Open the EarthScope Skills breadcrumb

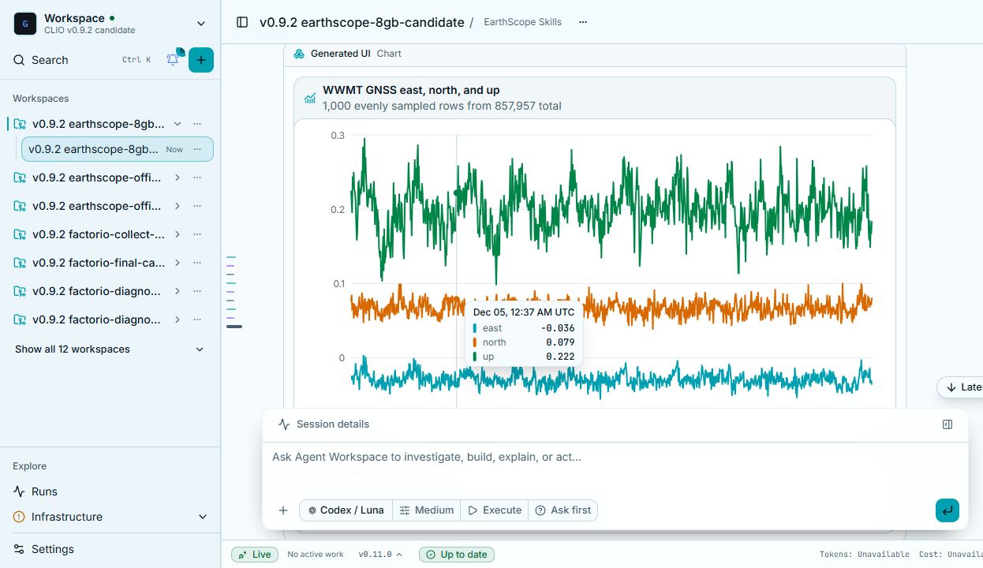coord(522,22)
